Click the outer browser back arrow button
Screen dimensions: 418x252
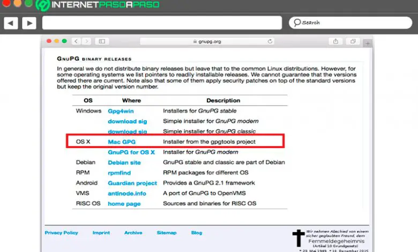[x=11, y=23]
